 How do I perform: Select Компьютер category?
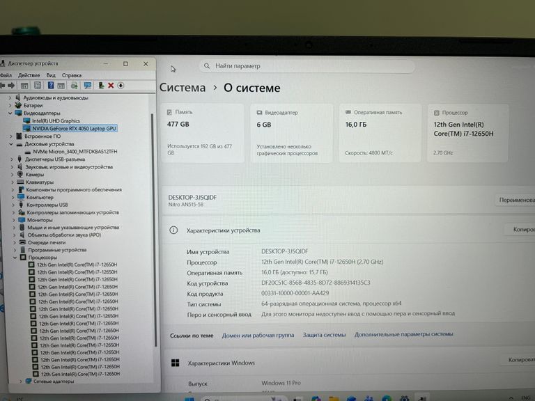pyautogui.click(x=40, y=197)
